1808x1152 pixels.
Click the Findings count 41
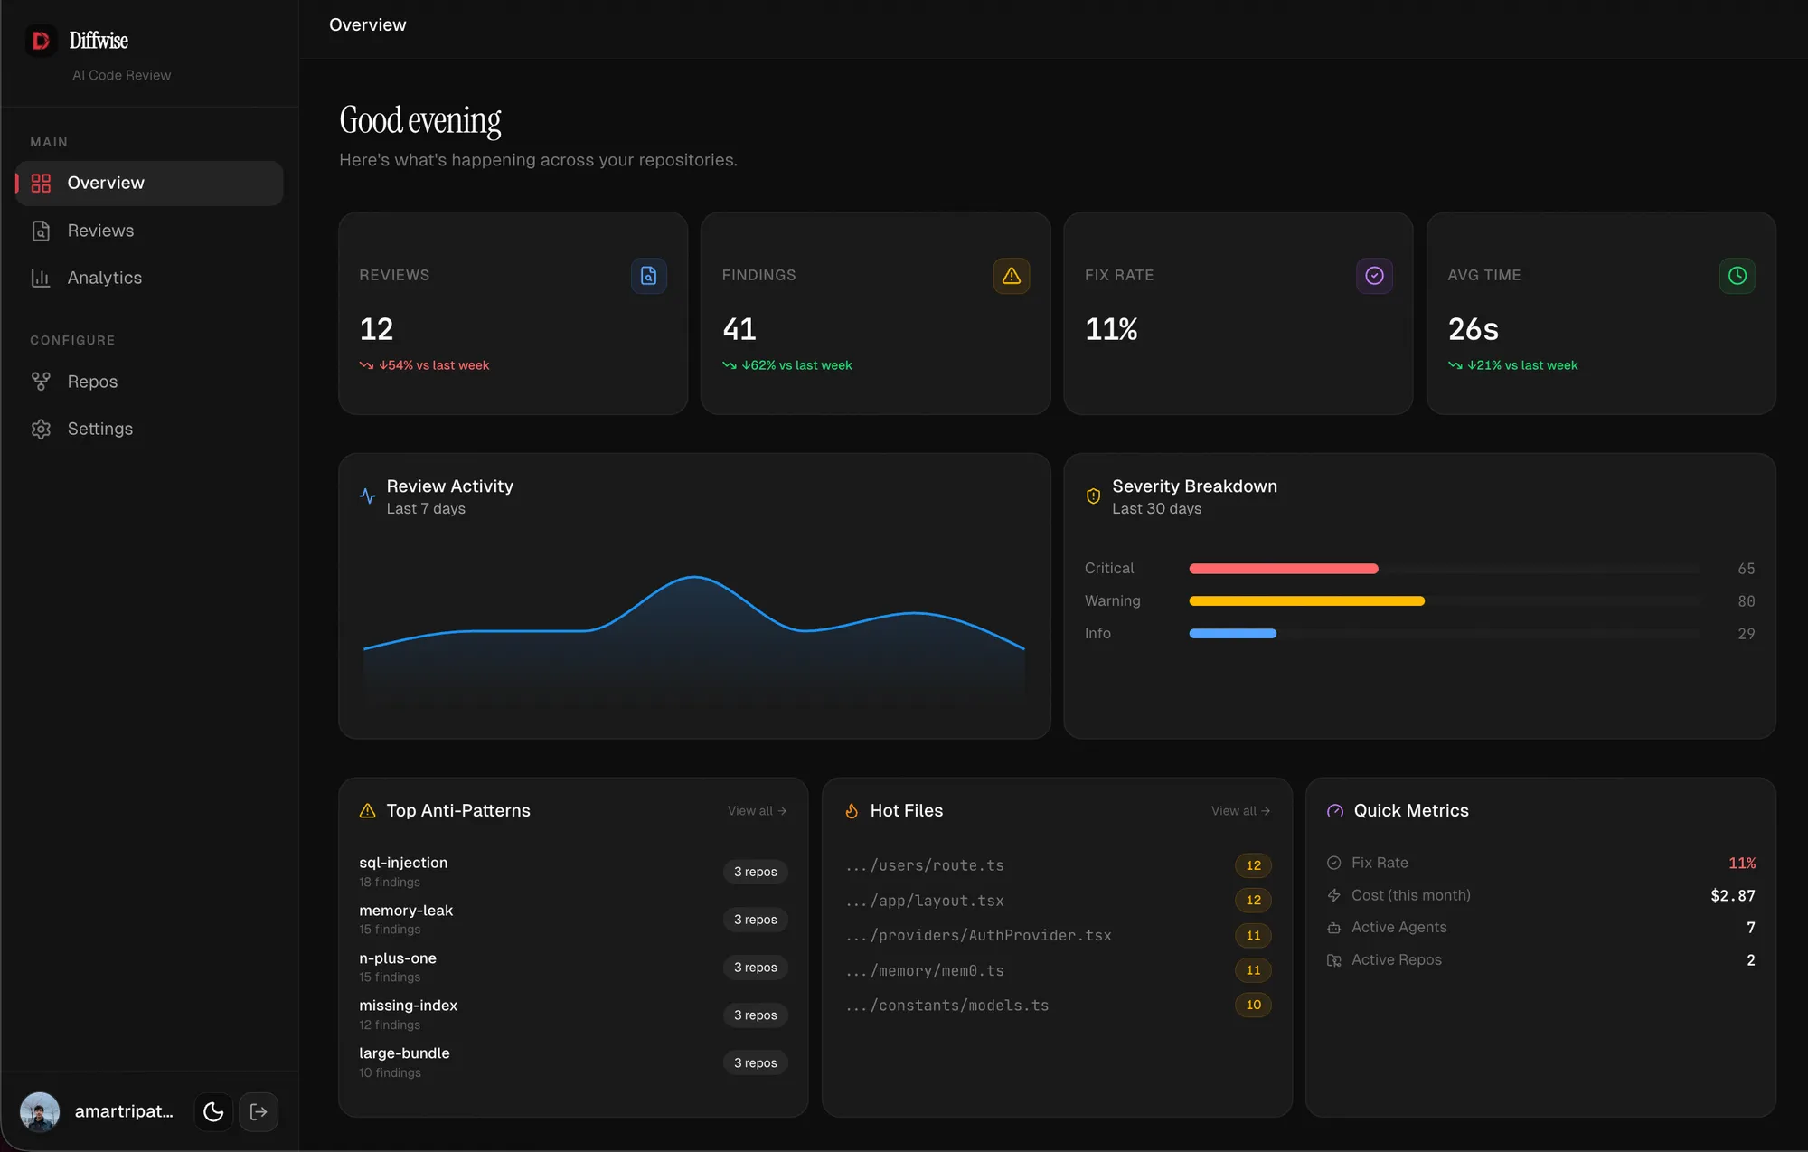pos(739,329)
